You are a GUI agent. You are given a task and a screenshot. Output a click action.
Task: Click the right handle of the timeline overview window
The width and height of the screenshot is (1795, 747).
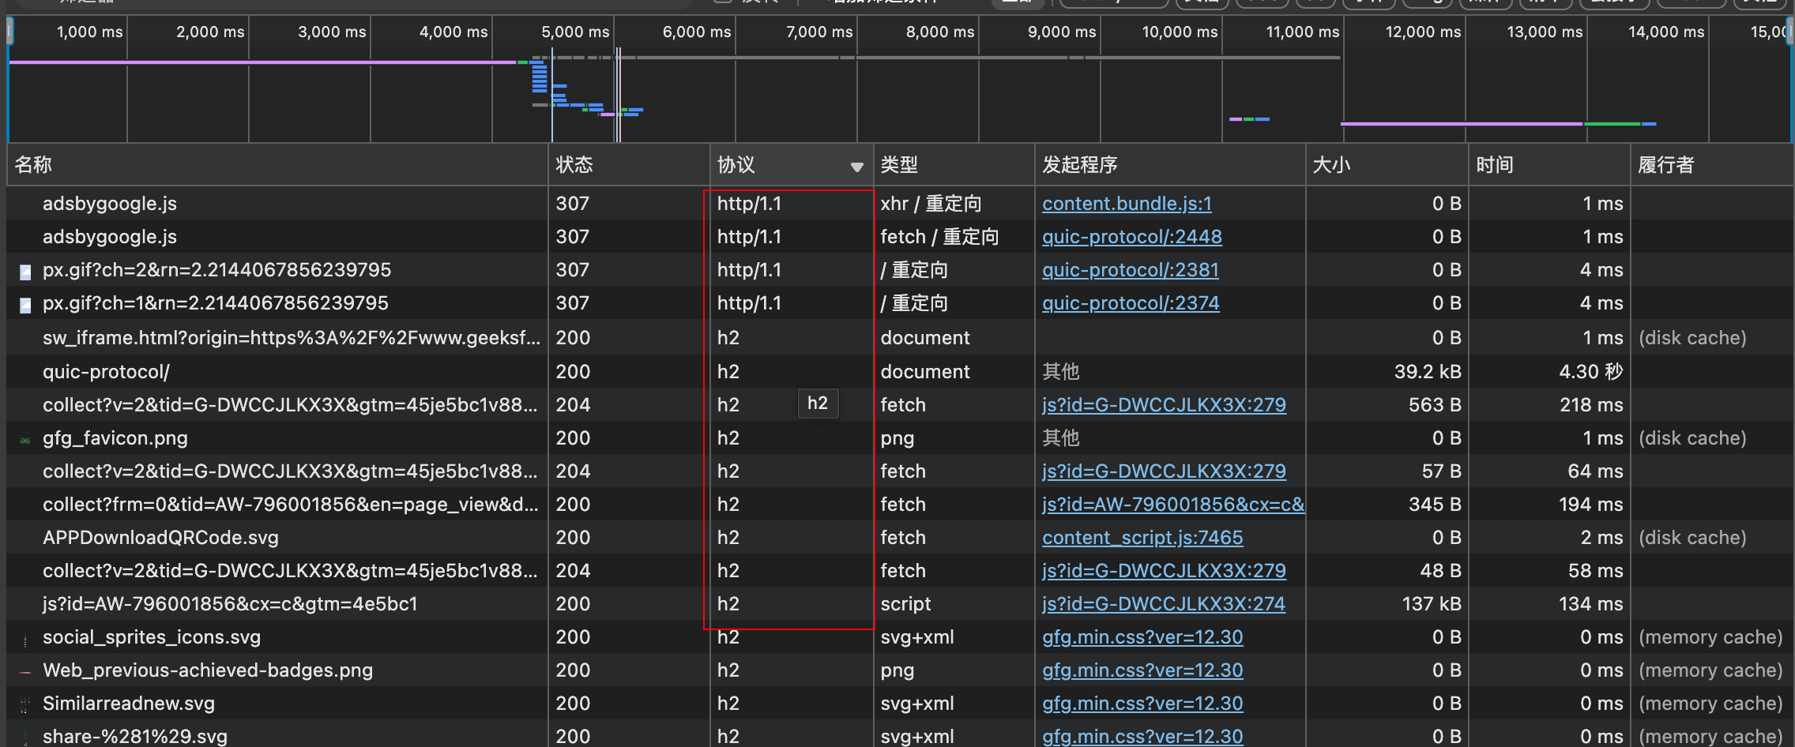coord(1789,32)
